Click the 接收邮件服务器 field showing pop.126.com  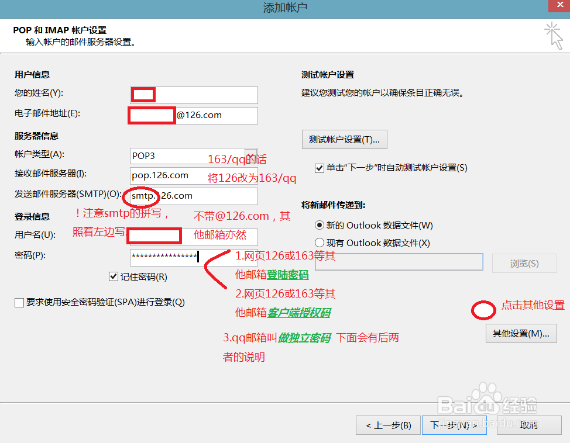(x=193, y=176)
